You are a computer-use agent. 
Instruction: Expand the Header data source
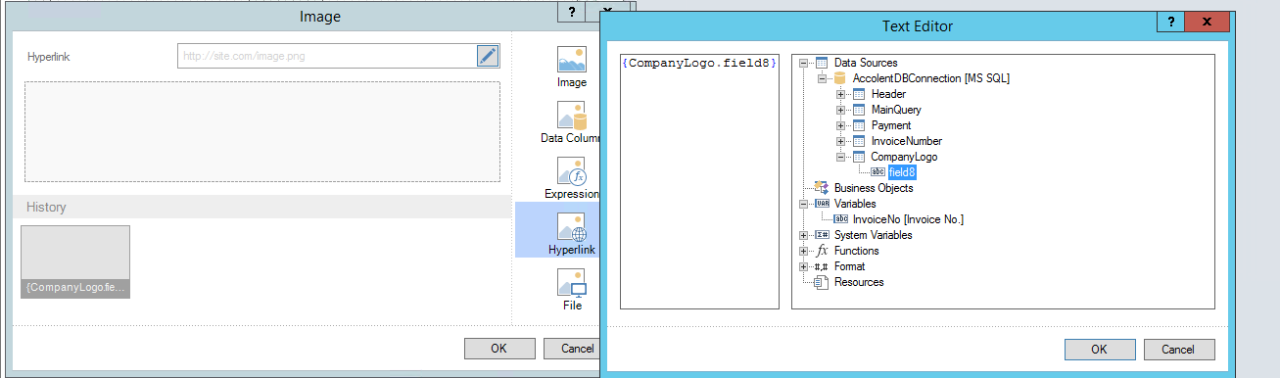(840, 94)
